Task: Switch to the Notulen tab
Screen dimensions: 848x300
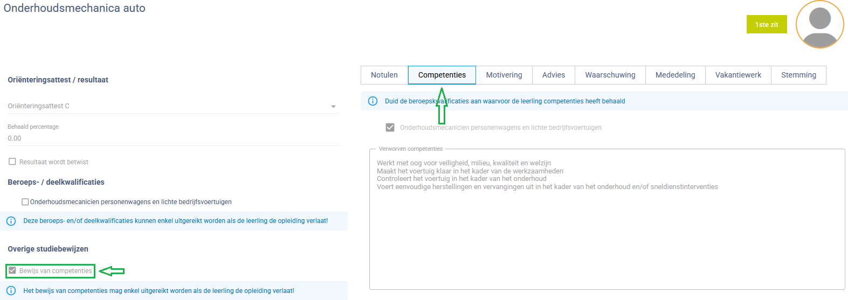Action: click(384, 75)
